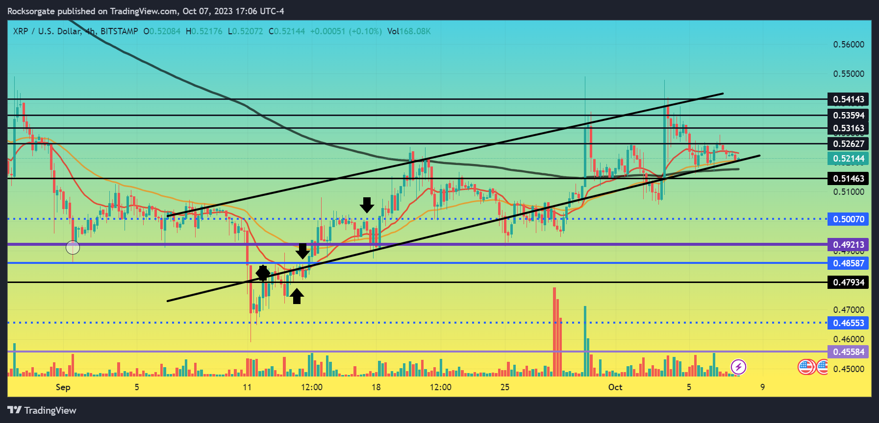Viewport: 879px width, 423px height.
Task: Select the 0.47934 price label
Action: (848, 282)
